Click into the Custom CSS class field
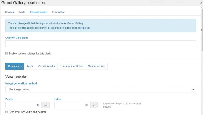This screenshot has width=203, height=115. click(x=101, y=44)
